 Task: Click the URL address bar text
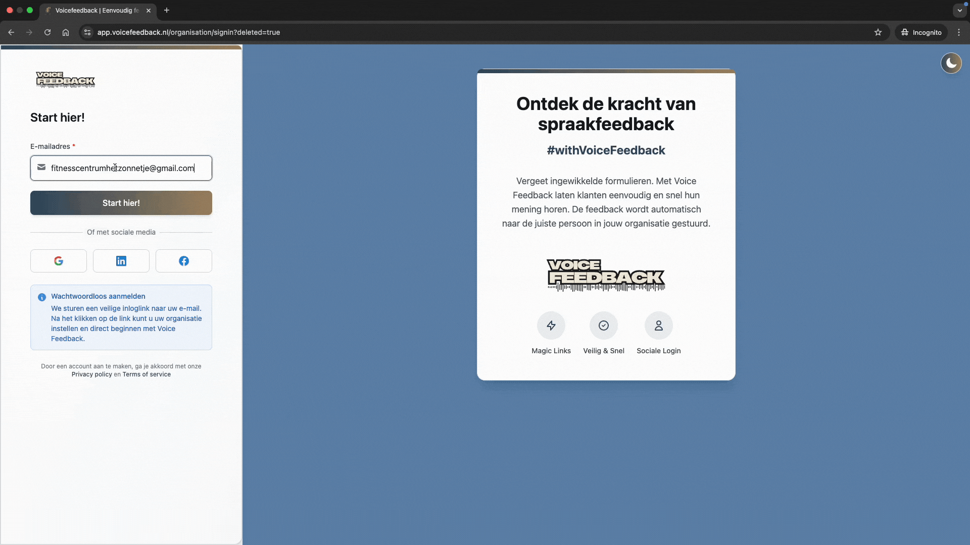pyautogui.click(x=188, y=32)
